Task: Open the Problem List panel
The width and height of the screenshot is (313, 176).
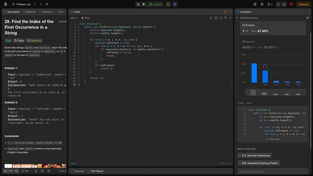Action: 21,4
